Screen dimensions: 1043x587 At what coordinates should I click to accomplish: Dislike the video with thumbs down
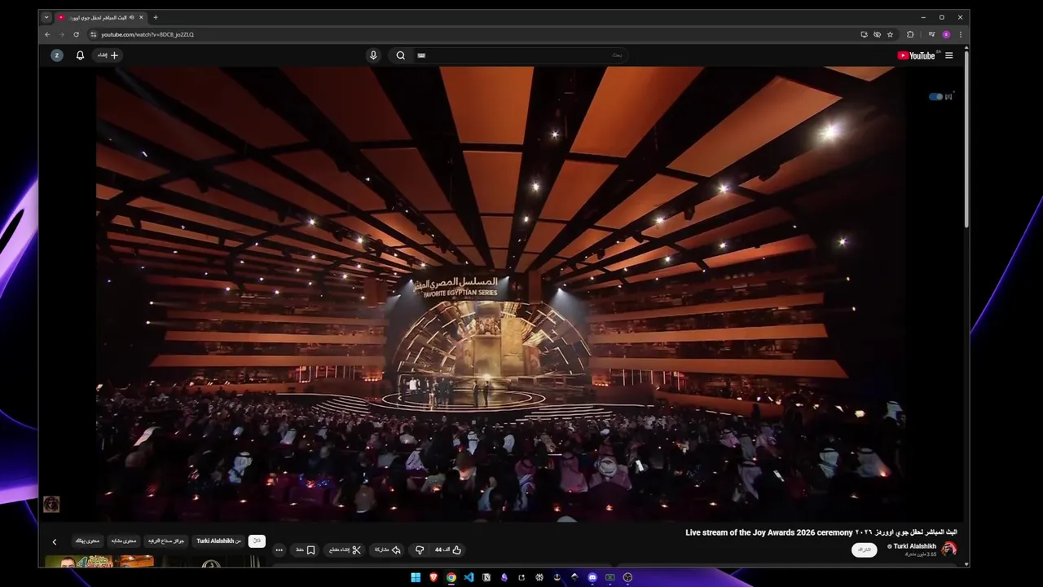pyautogui.click(x=420, y=550)
